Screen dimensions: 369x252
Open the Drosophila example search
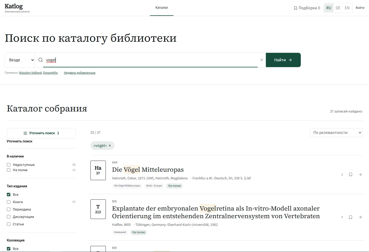[x=50, y=73]
